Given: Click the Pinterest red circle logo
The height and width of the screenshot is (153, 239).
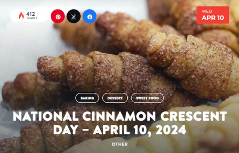Looking at the screenshot, I should point(58,16).
